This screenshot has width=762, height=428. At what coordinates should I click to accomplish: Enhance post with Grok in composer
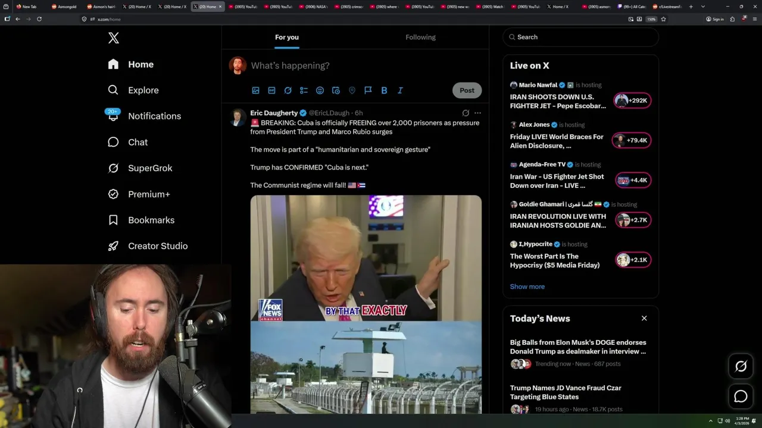click(x=288, y=90)
